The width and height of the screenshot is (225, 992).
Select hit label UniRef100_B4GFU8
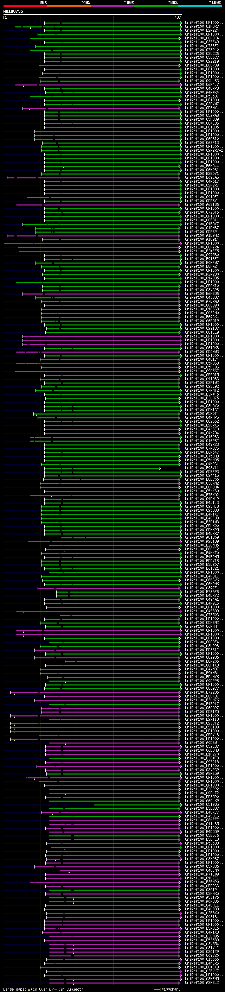point(202,518)
